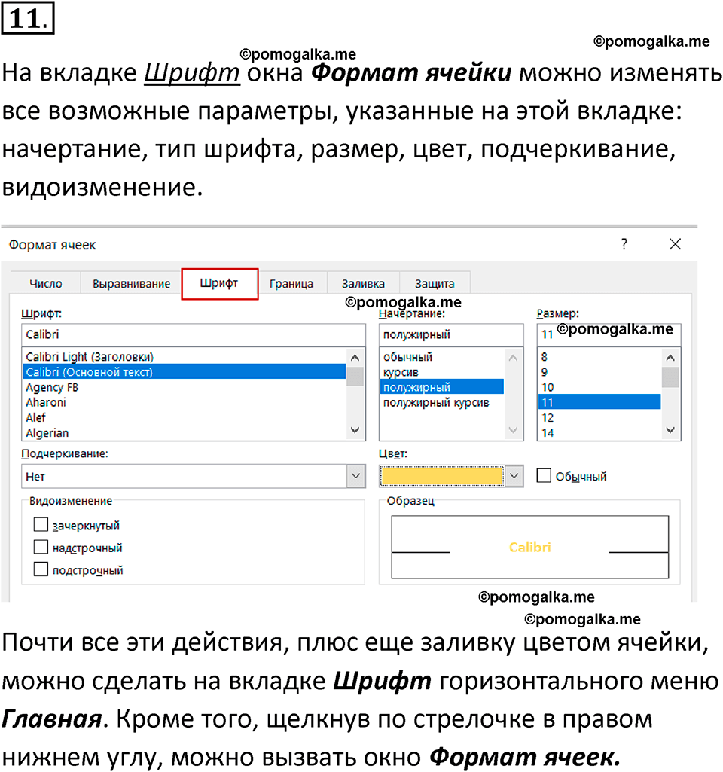Viewport: 723px width, 772px height.
Task: Open the Число tab
Action: [x=46, y=284]
